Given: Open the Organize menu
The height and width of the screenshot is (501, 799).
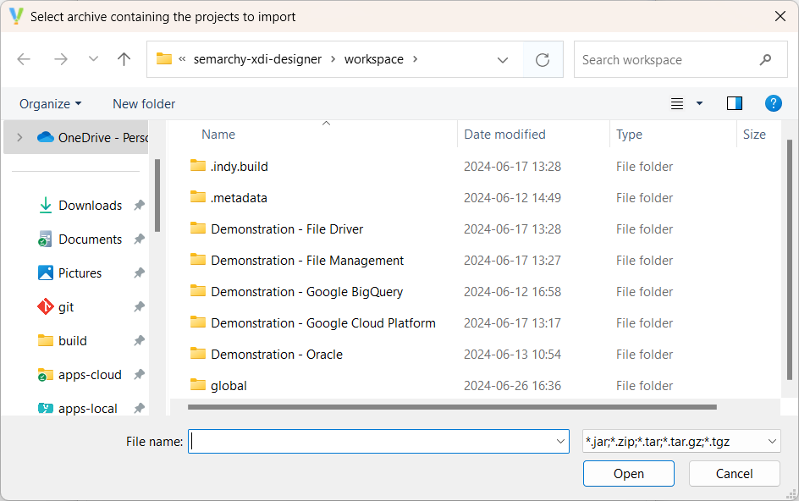Looking at the screenshot, I should [49, 103].
